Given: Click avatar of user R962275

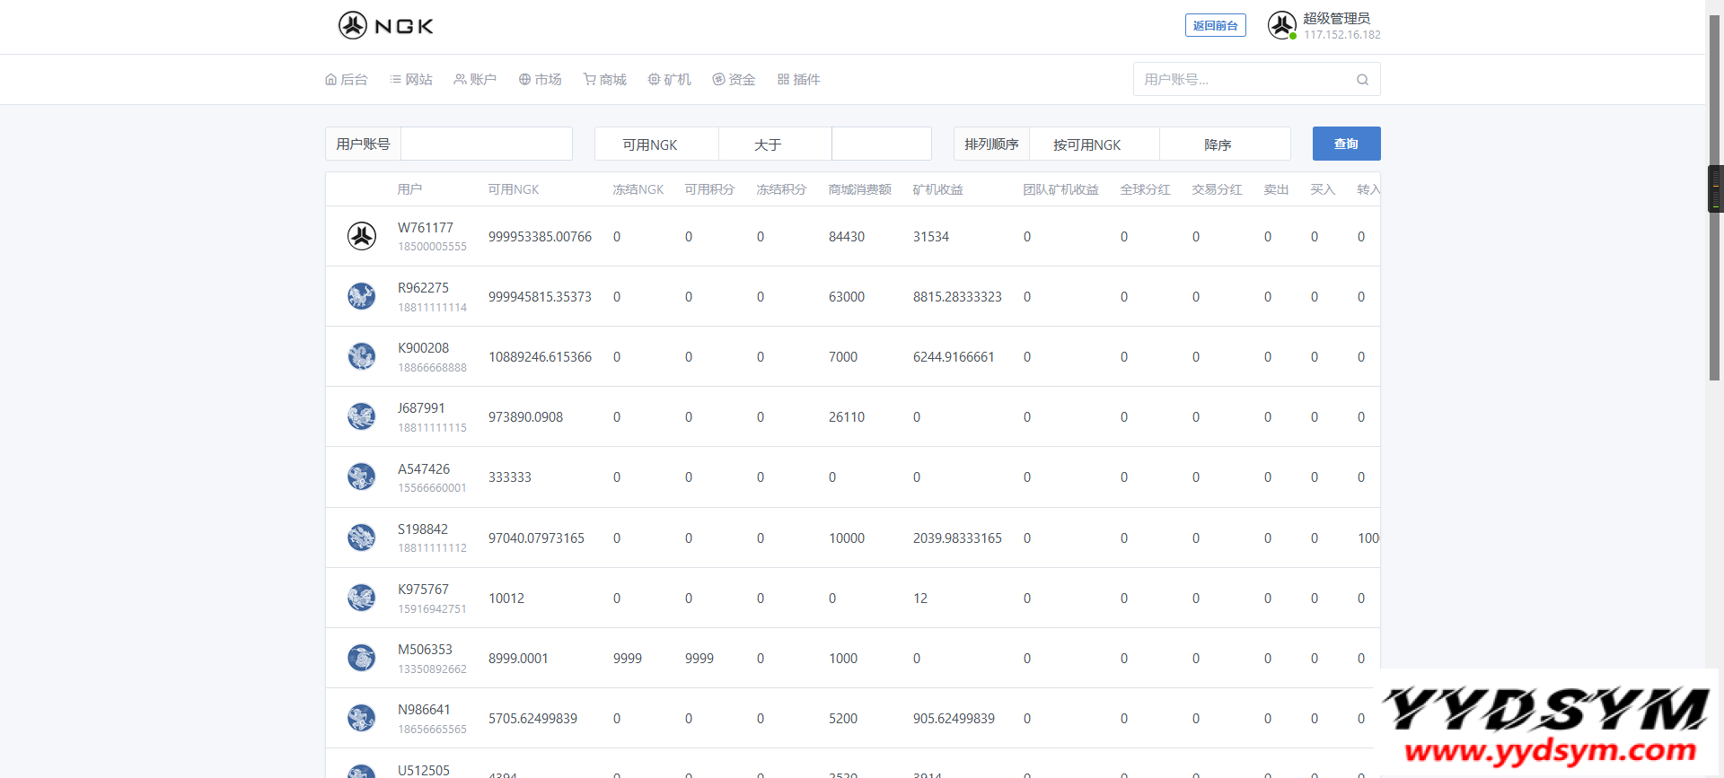Looking at the screenshot, I should pos(362,296).
